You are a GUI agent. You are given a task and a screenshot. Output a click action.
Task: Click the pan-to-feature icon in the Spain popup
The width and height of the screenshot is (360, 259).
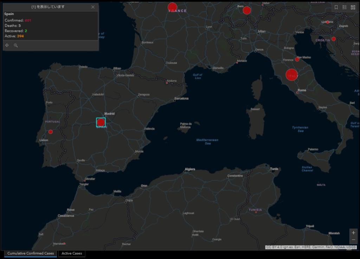(x=7, y=45)
